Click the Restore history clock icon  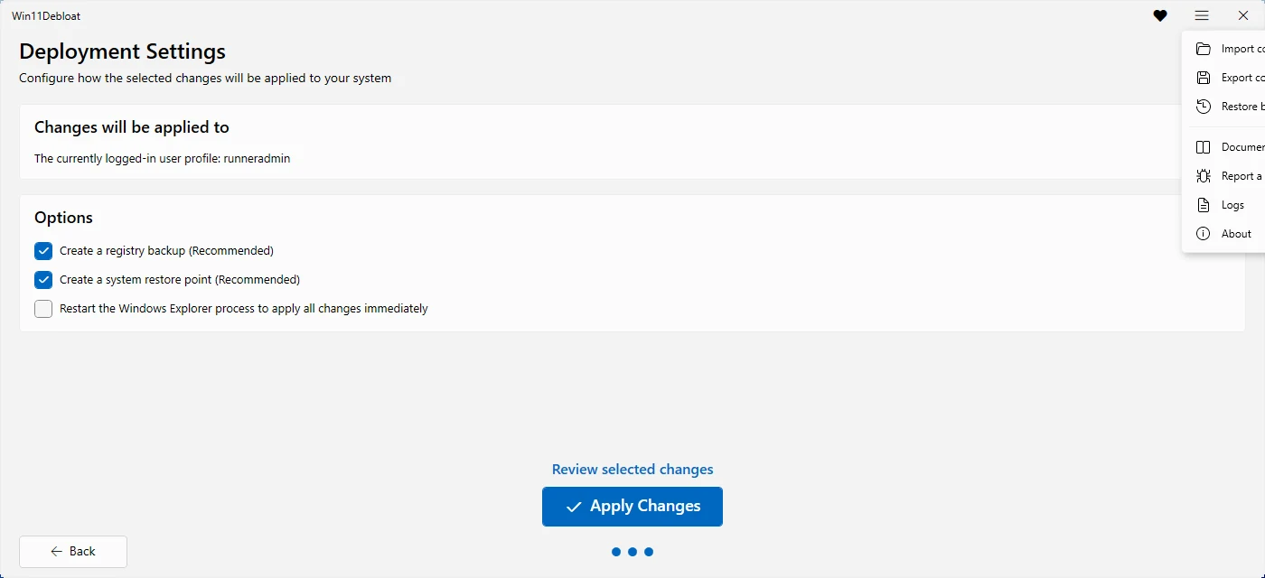[1204, 107]
